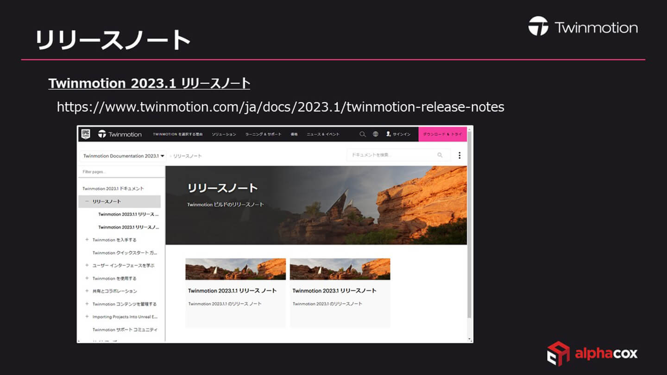Open the language selector globe icon

pos(376,134)
